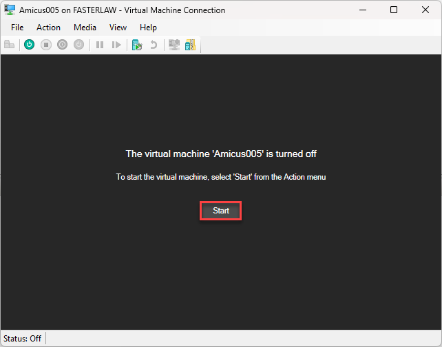Click the virtual machine icon in title bar
This screenshot has height=347, width=442.
(x=10, y=10)
